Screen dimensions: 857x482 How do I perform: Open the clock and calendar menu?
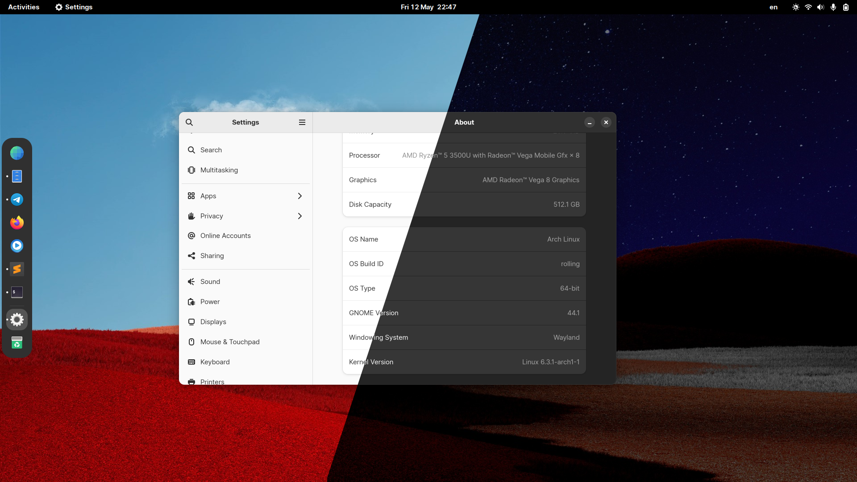(x=428, y=7)
